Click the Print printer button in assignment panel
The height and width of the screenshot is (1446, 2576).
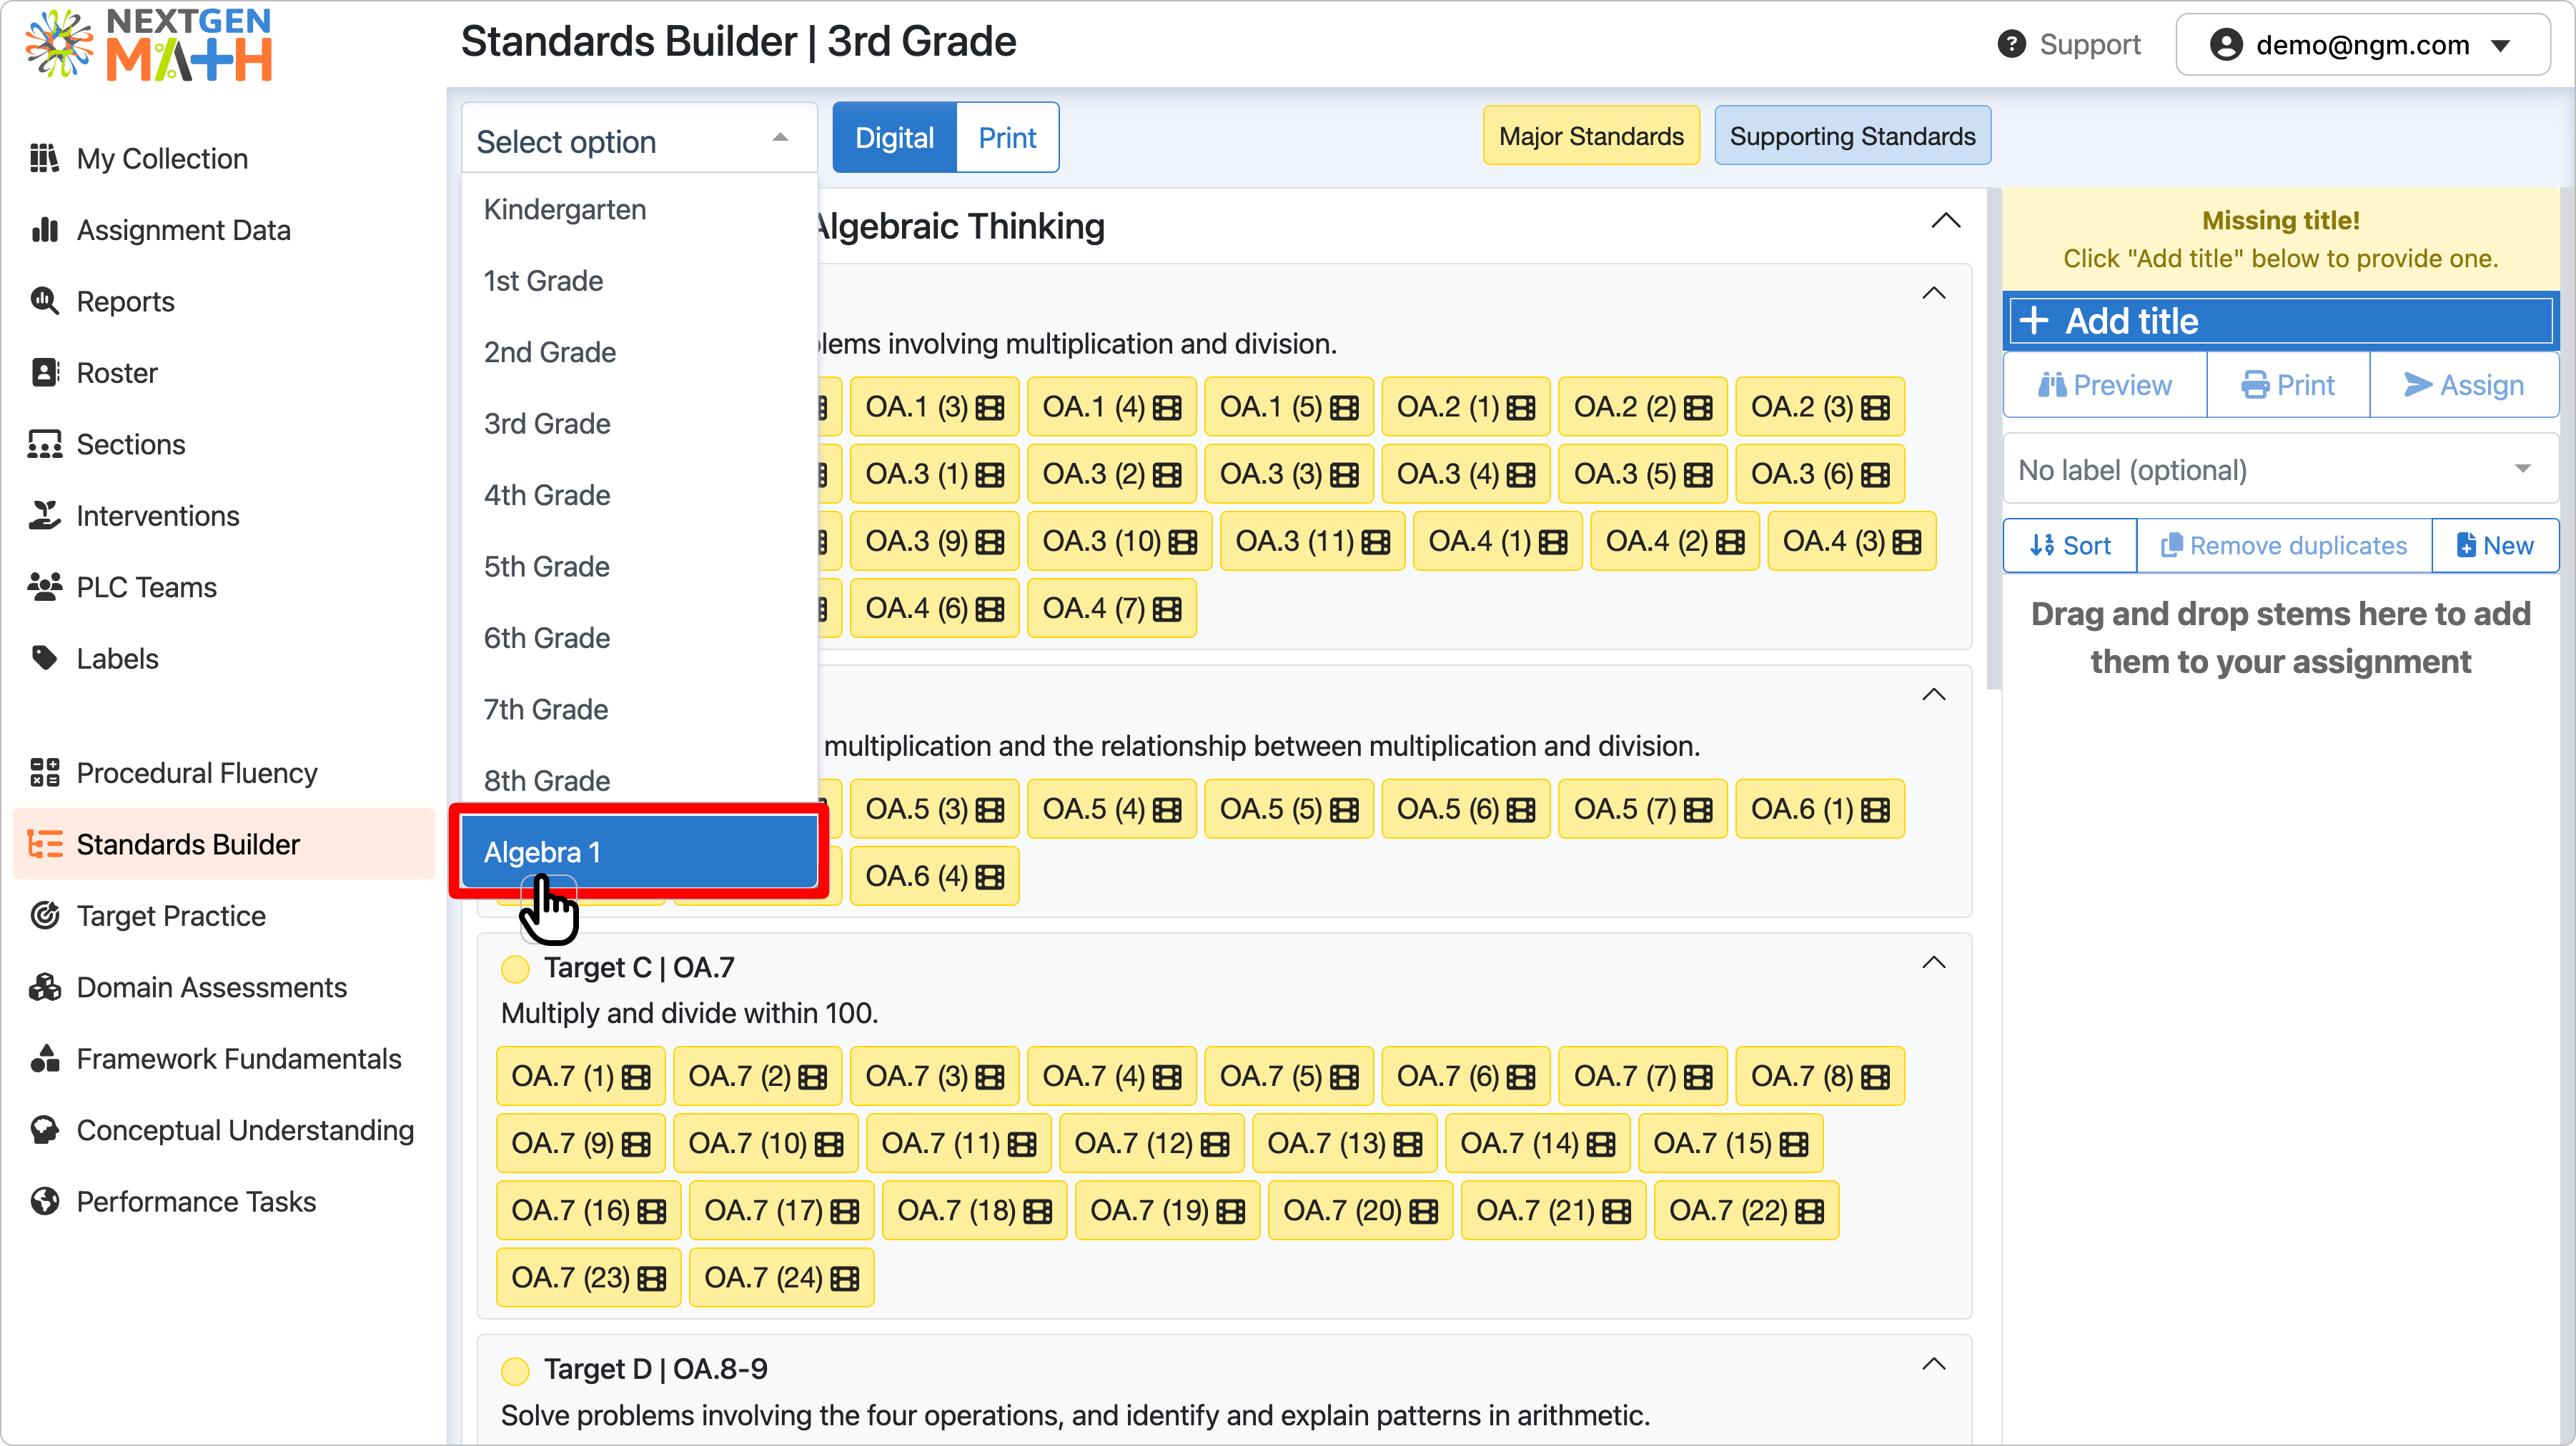click(x=2288, y=385)
